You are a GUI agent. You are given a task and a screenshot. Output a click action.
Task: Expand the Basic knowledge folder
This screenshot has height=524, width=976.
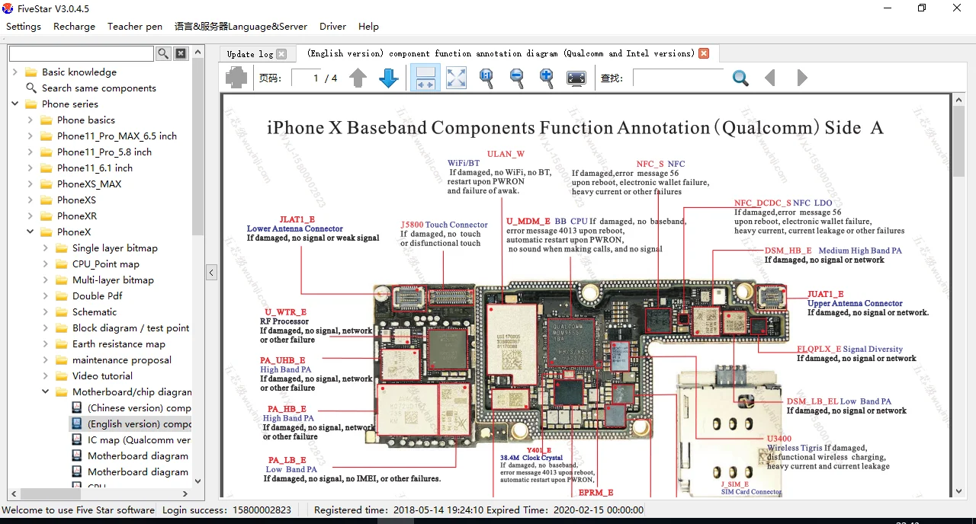click(x=14, y=72)
